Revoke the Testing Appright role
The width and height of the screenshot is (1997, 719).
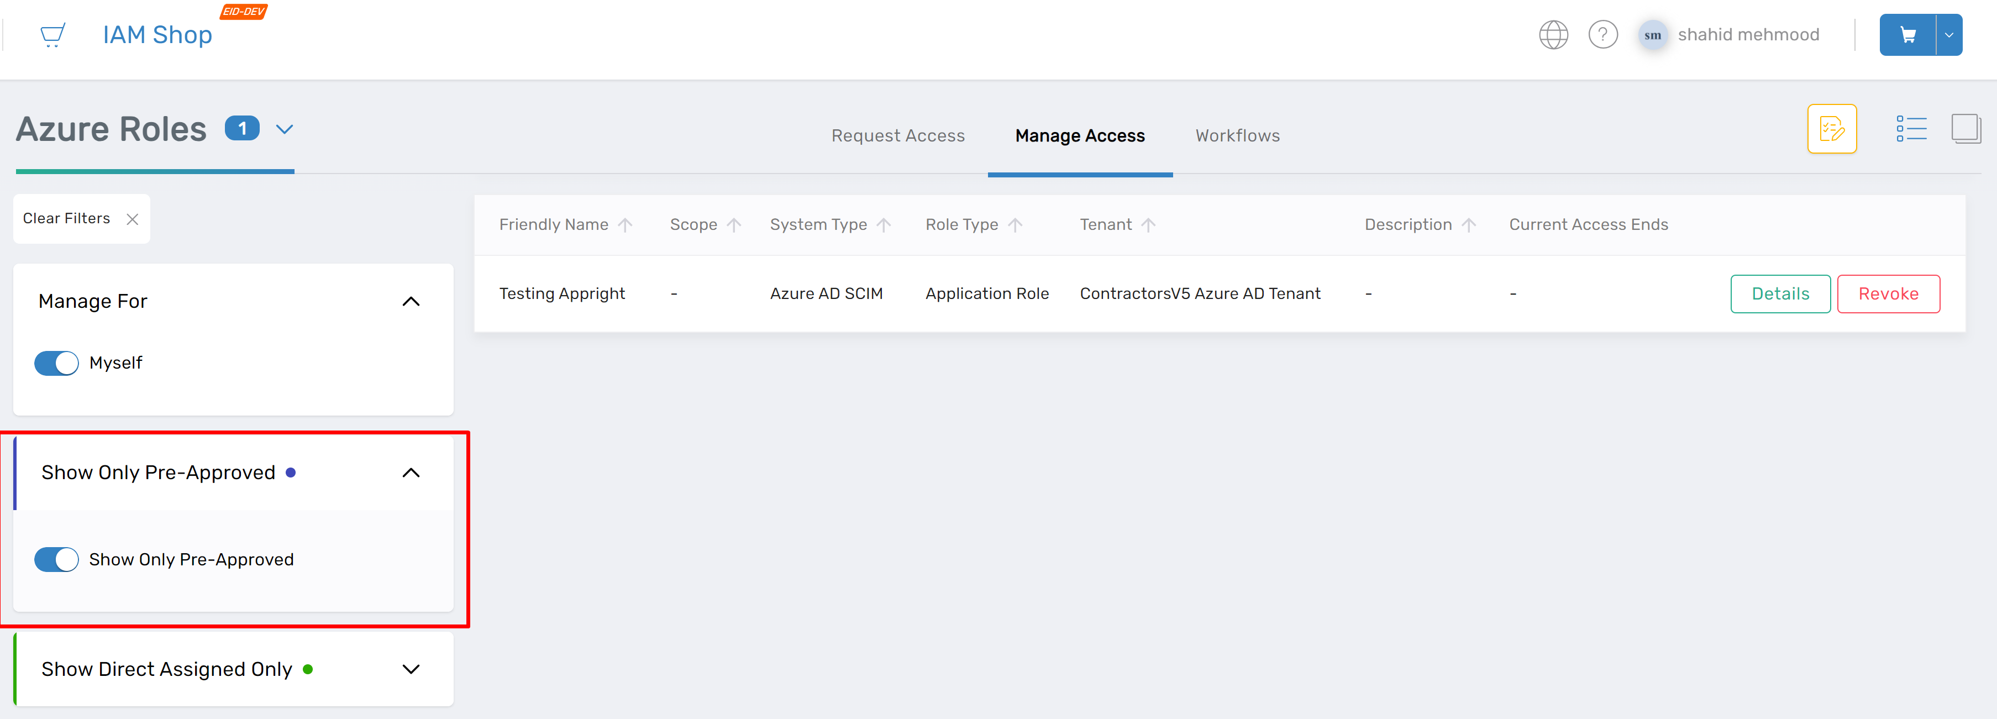1889,293
